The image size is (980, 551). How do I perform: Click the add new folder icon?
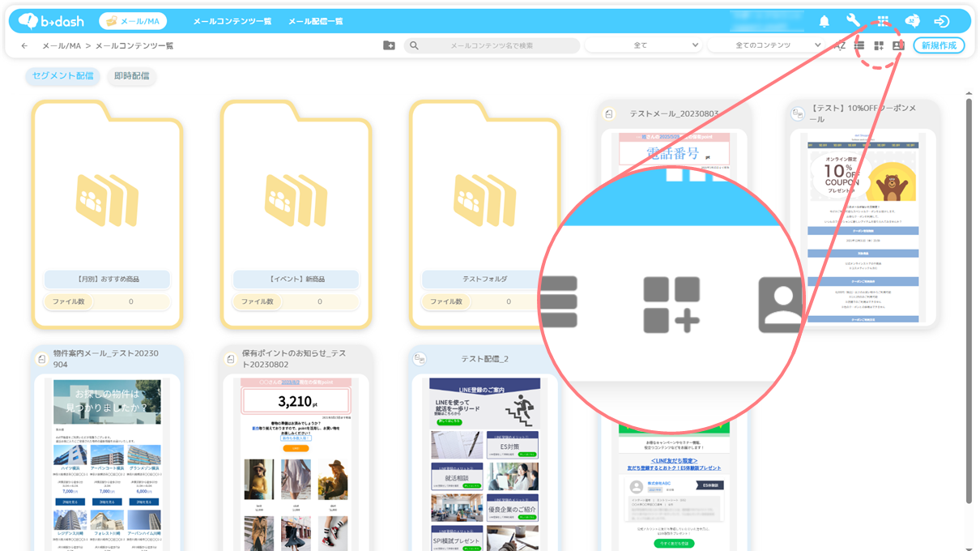389,45
